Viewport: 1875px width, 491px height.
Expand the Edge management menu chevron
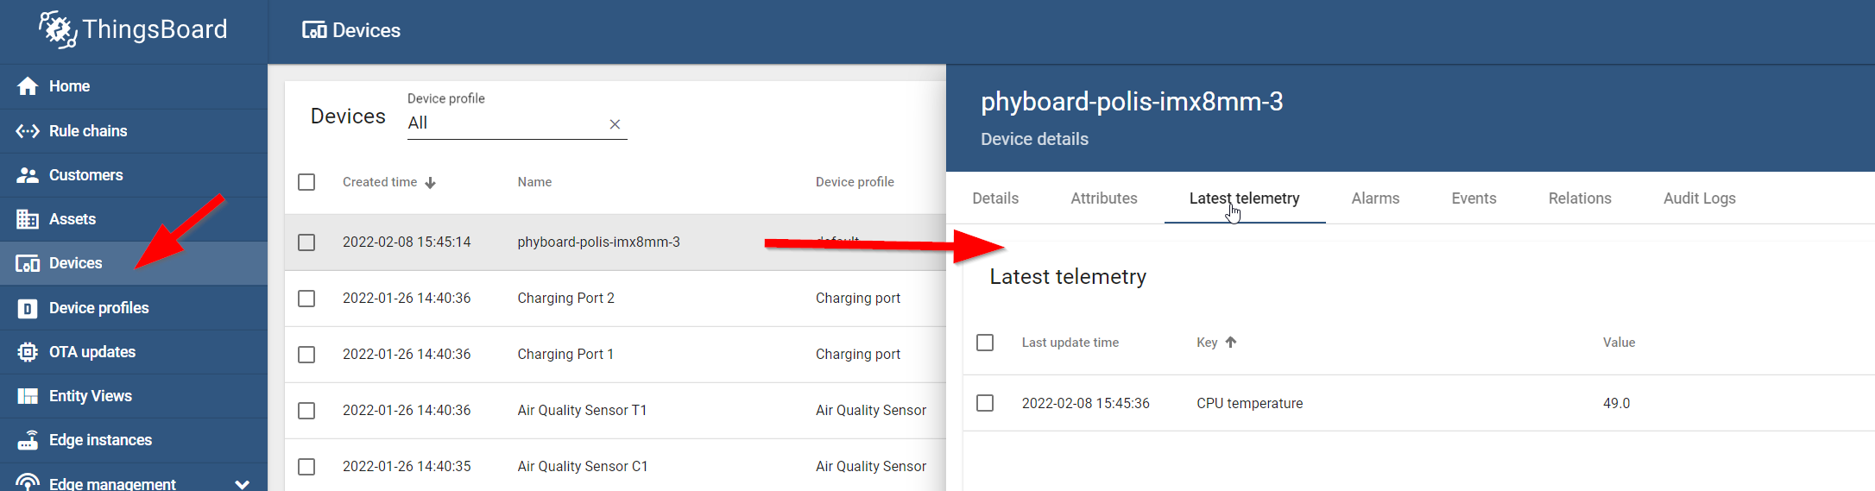[x=243, y=484]
